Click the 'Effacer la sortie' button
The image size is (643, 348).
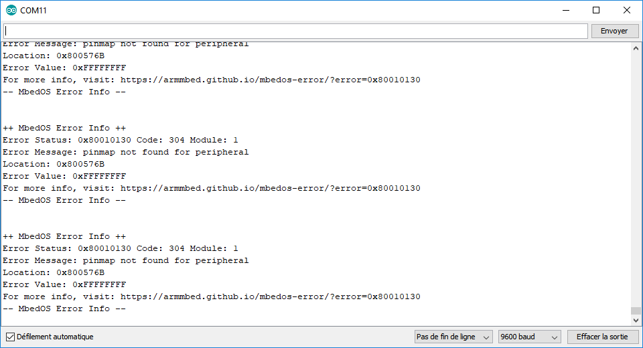point(601,337)
